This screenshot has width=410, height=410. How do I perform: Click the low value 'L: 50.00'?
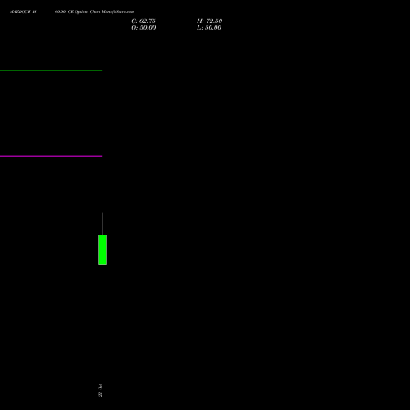209,27
